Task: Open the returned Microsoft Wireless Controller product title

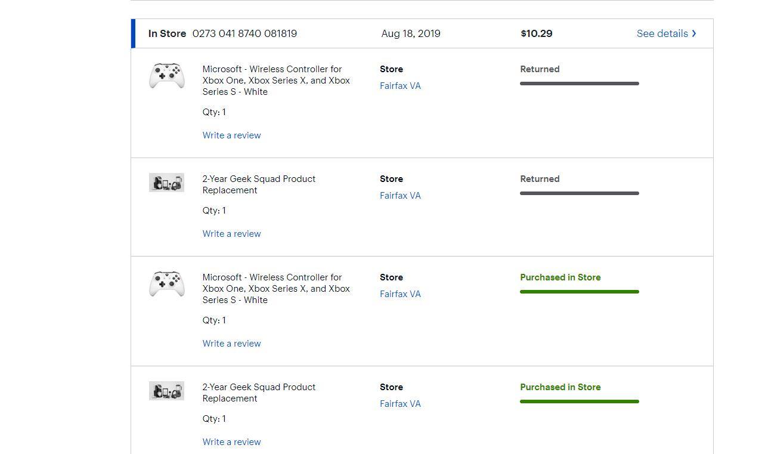Action: point(275,81)
